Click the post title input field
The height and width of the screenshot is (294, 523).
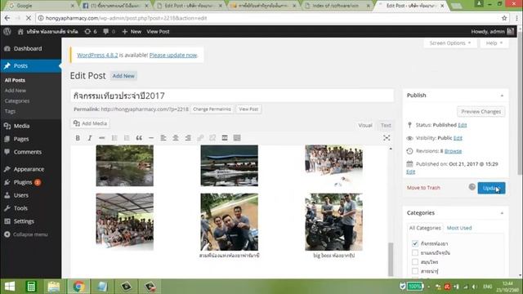click(232, 96)
